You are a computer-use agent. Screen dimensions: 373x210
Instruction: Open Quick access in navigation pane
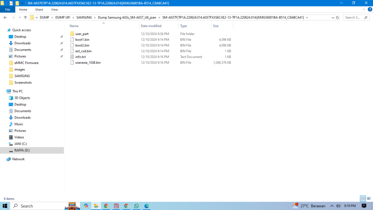(21, 30)
